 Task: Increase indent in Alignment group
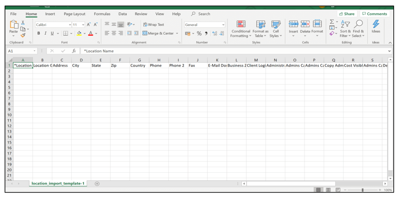tap(136, 34)
